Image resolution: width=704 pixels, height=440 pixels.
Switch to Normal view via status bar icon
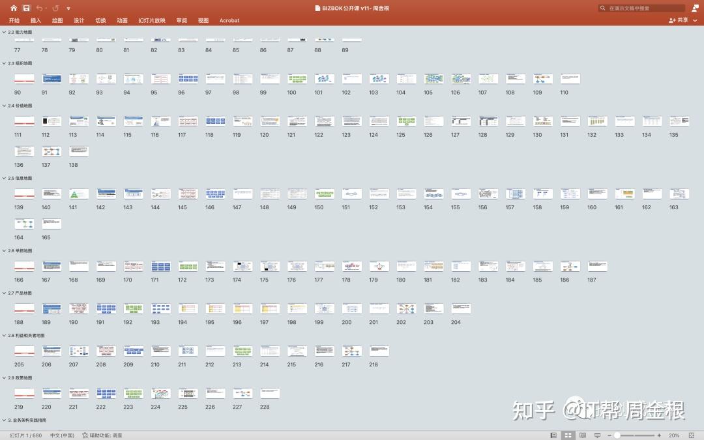[553, 435]
